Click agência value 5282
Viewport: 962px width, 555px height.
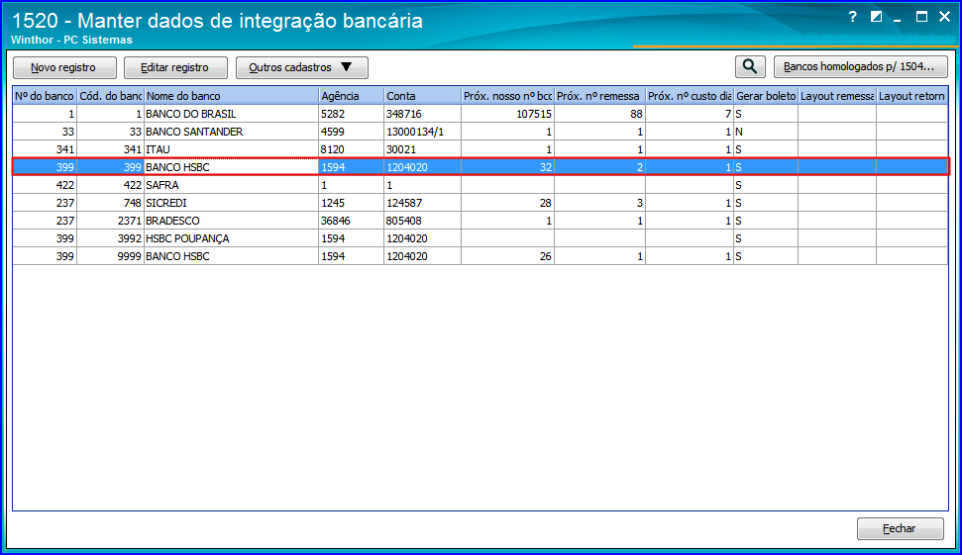point(333,114)
